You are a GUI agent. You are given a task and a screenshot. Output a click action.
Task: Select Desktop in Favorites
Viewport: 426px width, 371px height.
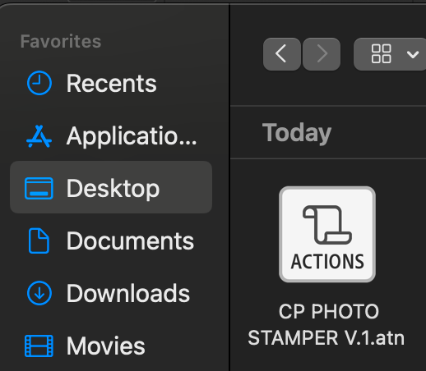111,187
